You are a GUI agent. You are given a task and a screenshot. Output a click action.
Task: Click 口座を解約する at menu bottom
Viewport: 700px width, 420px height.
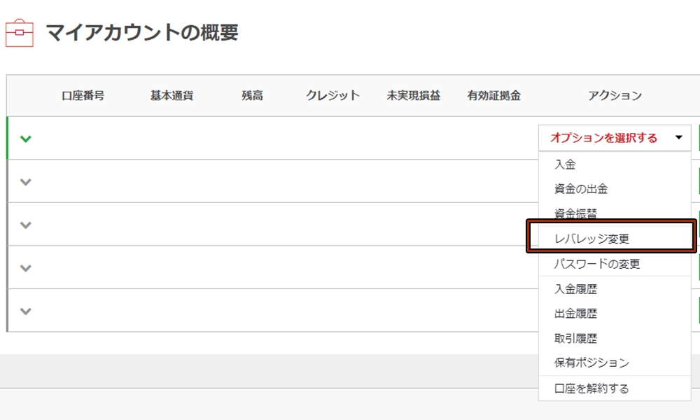click(x=591, y=388)
